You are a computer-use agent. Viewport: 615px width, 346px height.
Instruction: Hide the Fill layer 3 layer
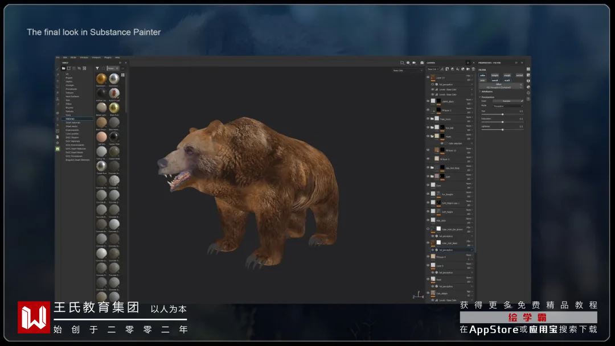coord(428,159)
